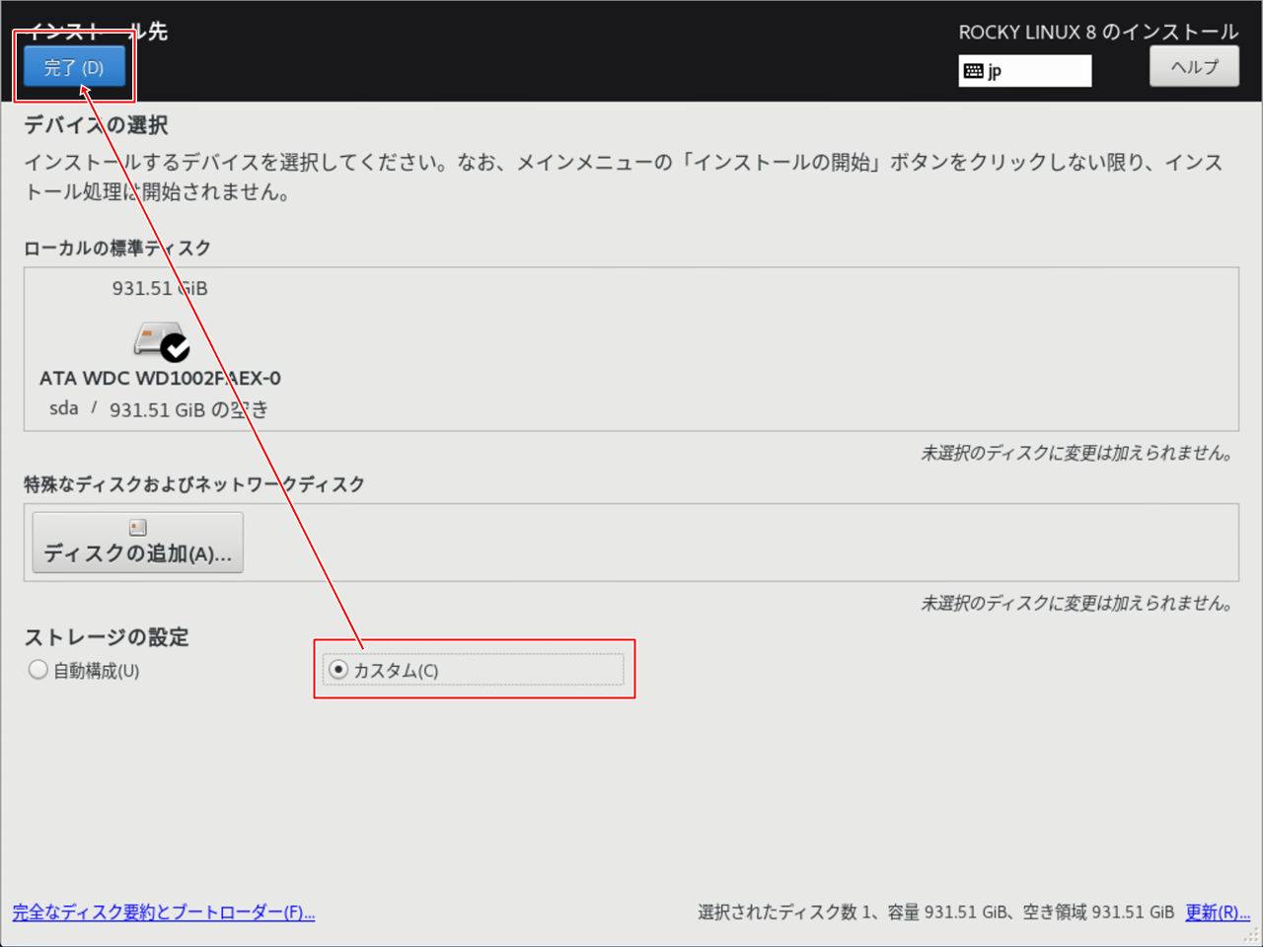Click the ATA WDC WD1002FAEX-0 disk label
1263x947 pixels.
tap(160, 378)
